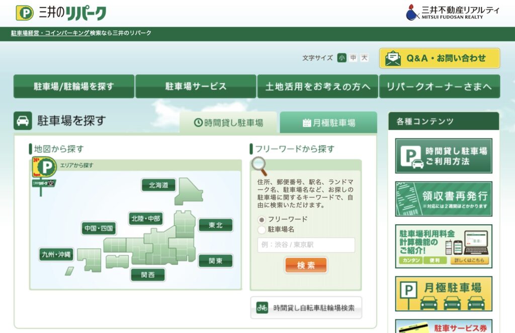Follow the 駐車場経営・コインパーキング link
The height and width of the screenshot is (333, 515).
coord(50,33)
